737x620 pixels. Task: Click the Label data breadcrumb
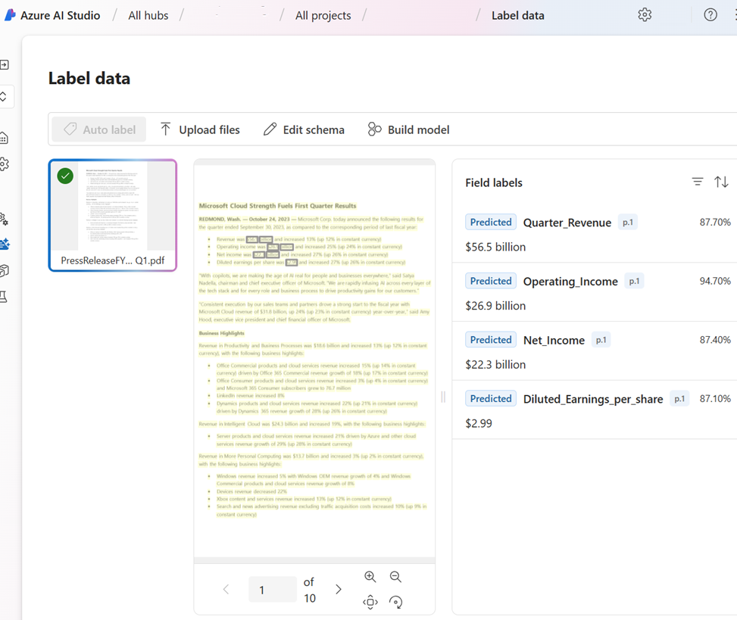coord(517,15)
